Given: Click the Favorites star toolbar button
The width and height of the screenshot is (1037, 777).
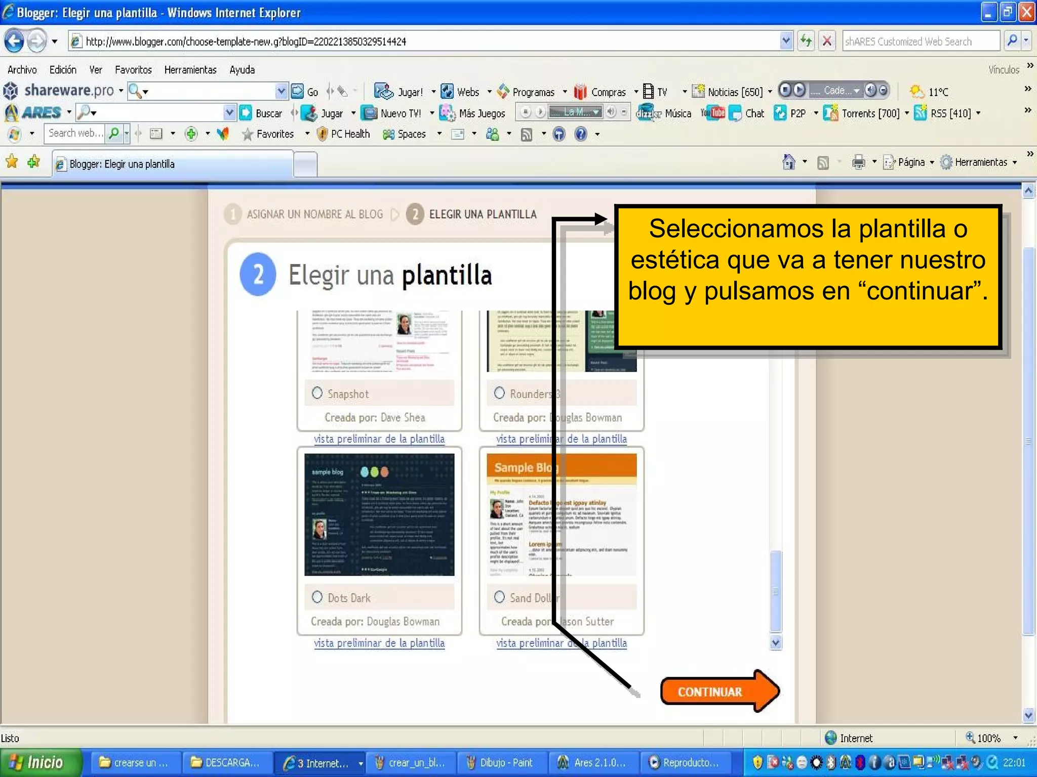Looking at the screenshot, I should (268, 134).
